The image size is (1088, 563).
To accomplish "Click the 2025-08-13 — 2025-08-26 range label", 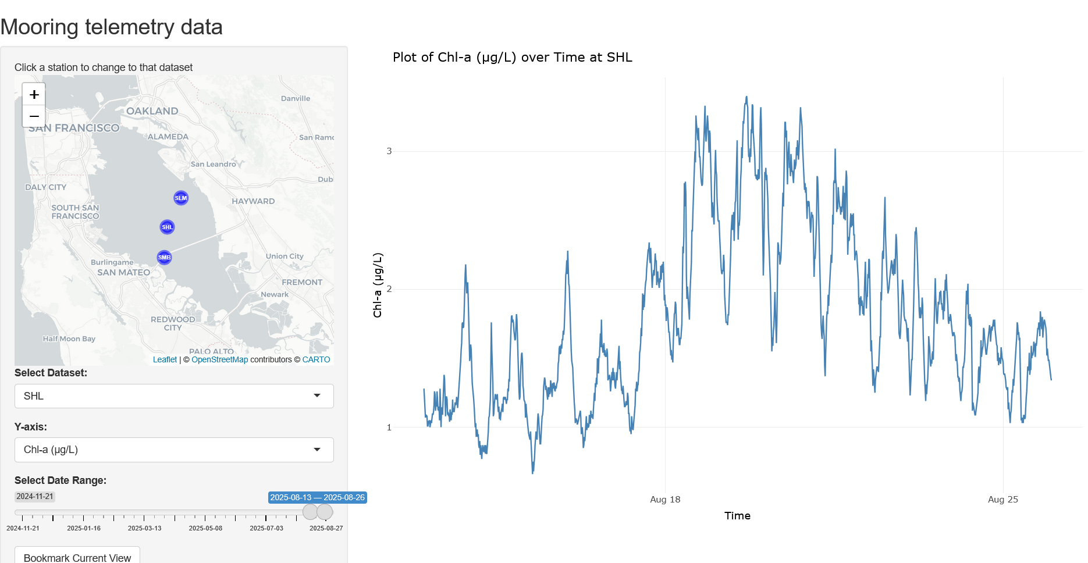I will 318,498.
